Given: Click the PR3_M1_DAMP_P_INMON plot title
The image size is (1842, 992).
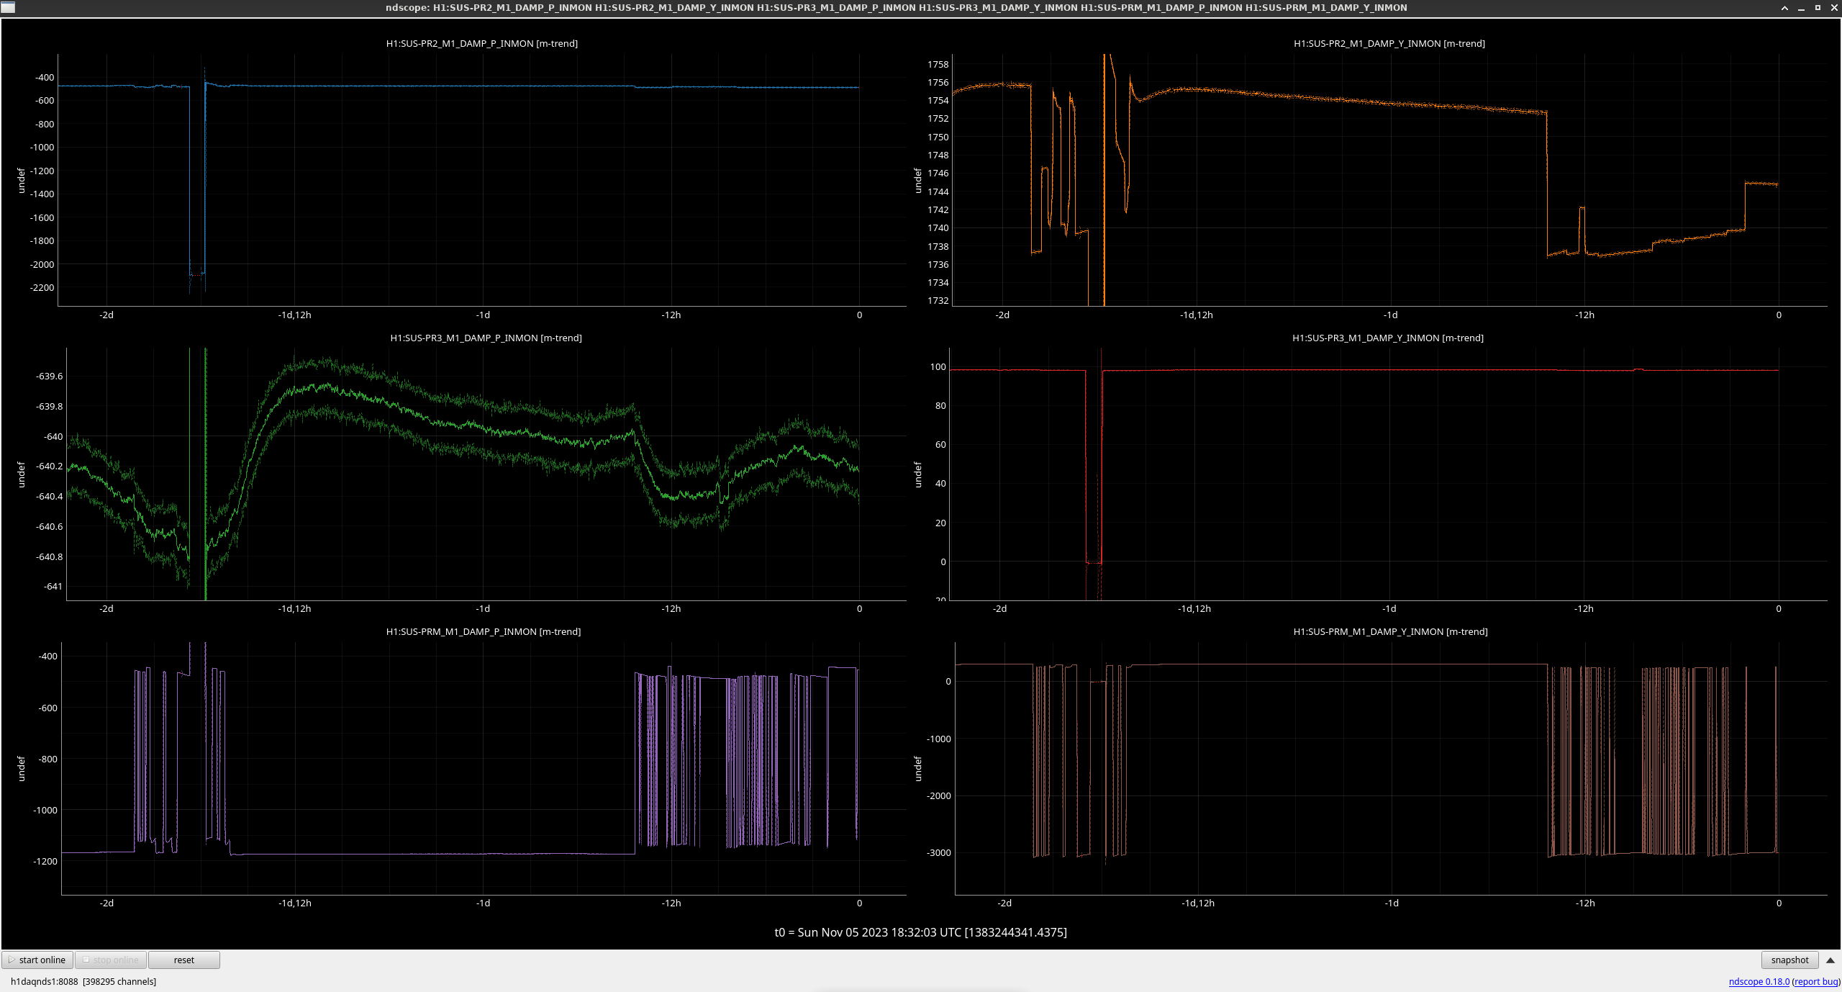Looking at the screenshot, I should (486, 338).
